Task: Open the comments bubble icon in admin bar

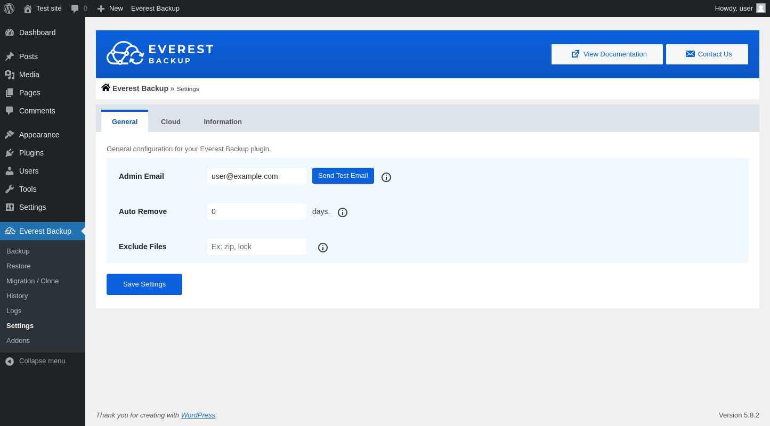Action: 75,9
